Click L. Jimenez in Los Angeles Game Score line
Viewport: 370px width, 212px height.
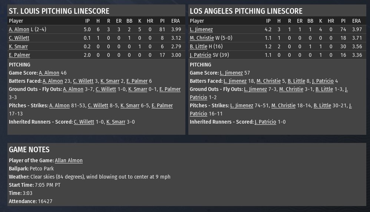[x=231, y=73]
